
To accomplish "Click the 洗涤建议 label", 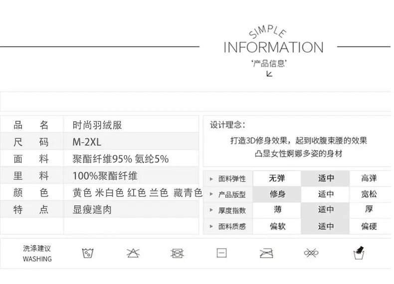I will point(37,248).
